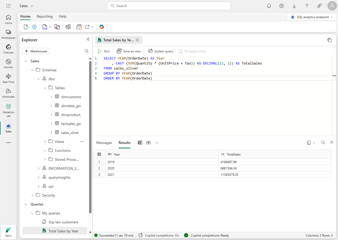
Task: Open Monitor from the left navigation rail
Action: pos(8,63)
